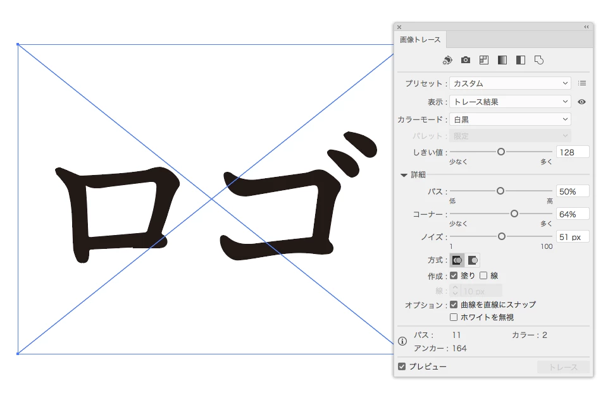
Task: Toggle the プレビュー checkbox
Action: click(402, 366)
